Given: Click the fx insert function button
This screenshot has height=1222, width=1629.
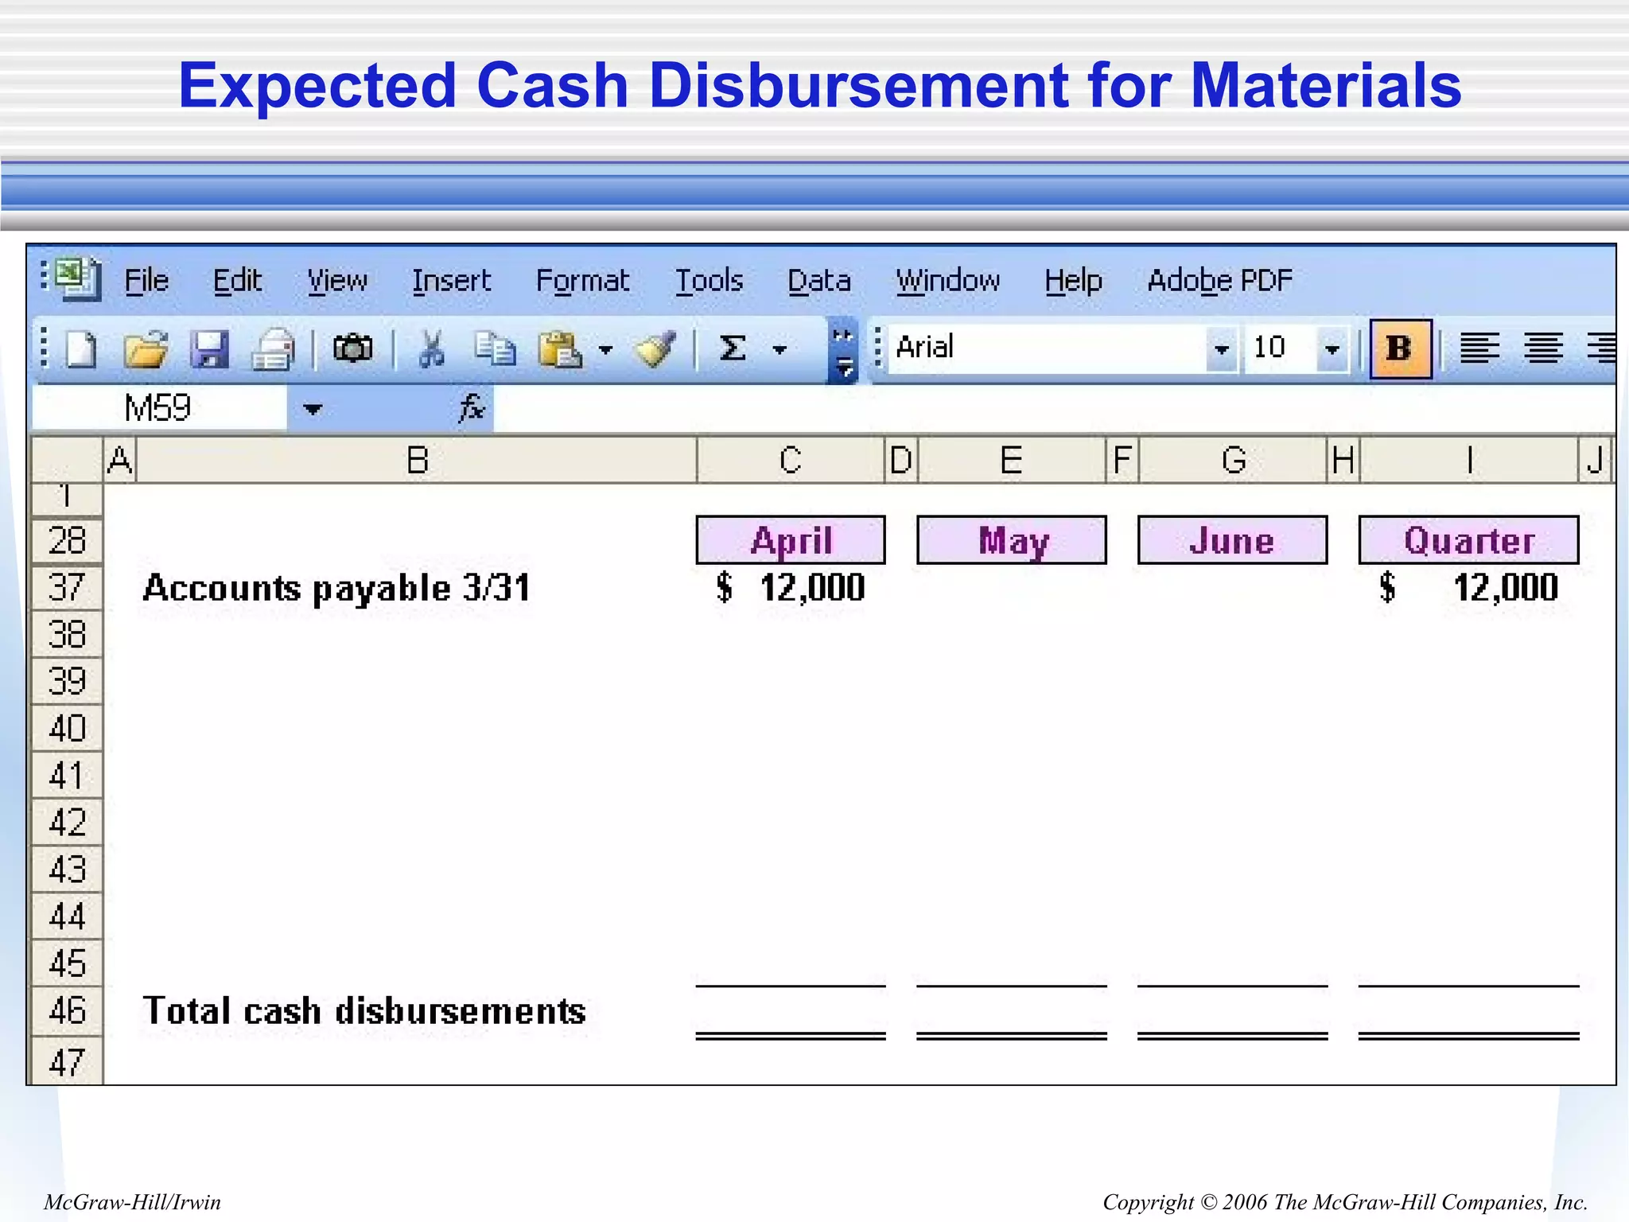Looking at the screenshot, I should (472, 409).
